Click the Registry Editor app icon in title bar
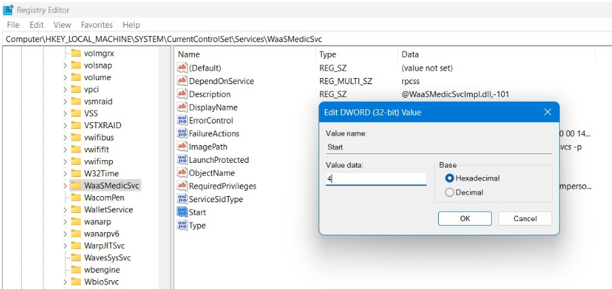Viewport: 612px width, 289px height. coord(7,9)
